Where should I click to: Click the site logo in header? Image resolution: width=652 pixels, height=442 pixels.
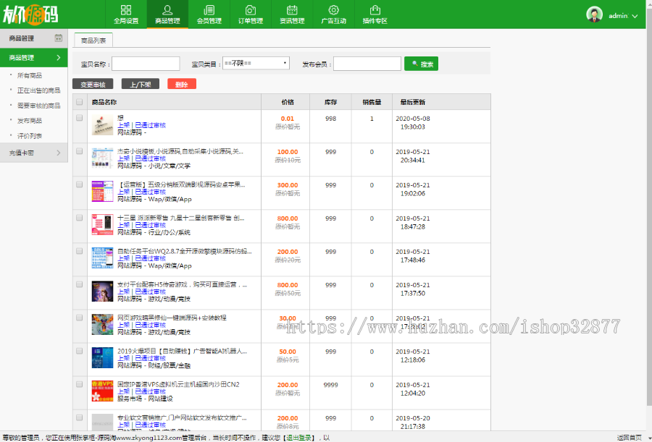[x=30, y=15]
